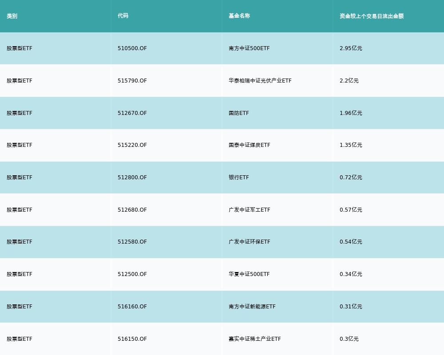Click outflow amount 2.2亿元
The height and width of the screenshot is (355, 444).
coord(349,81)
